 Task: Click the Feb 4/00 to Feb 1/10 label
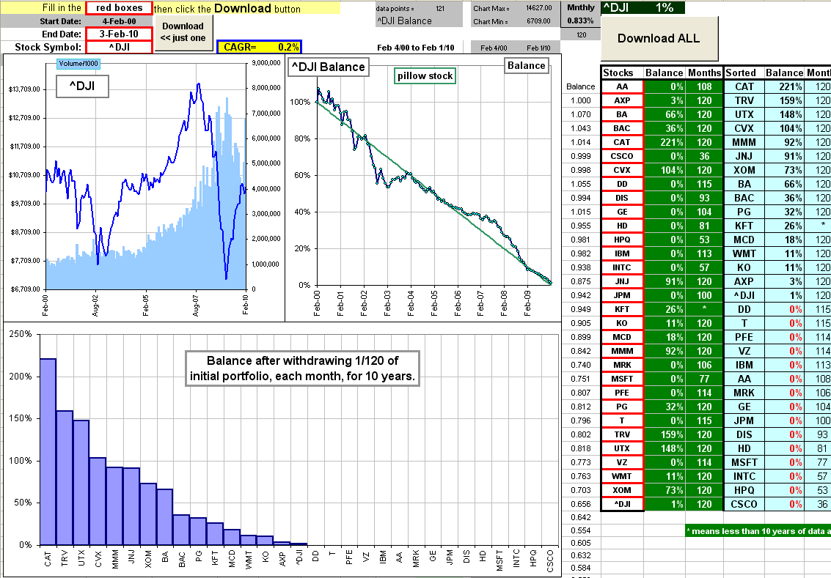coord(415,48)
